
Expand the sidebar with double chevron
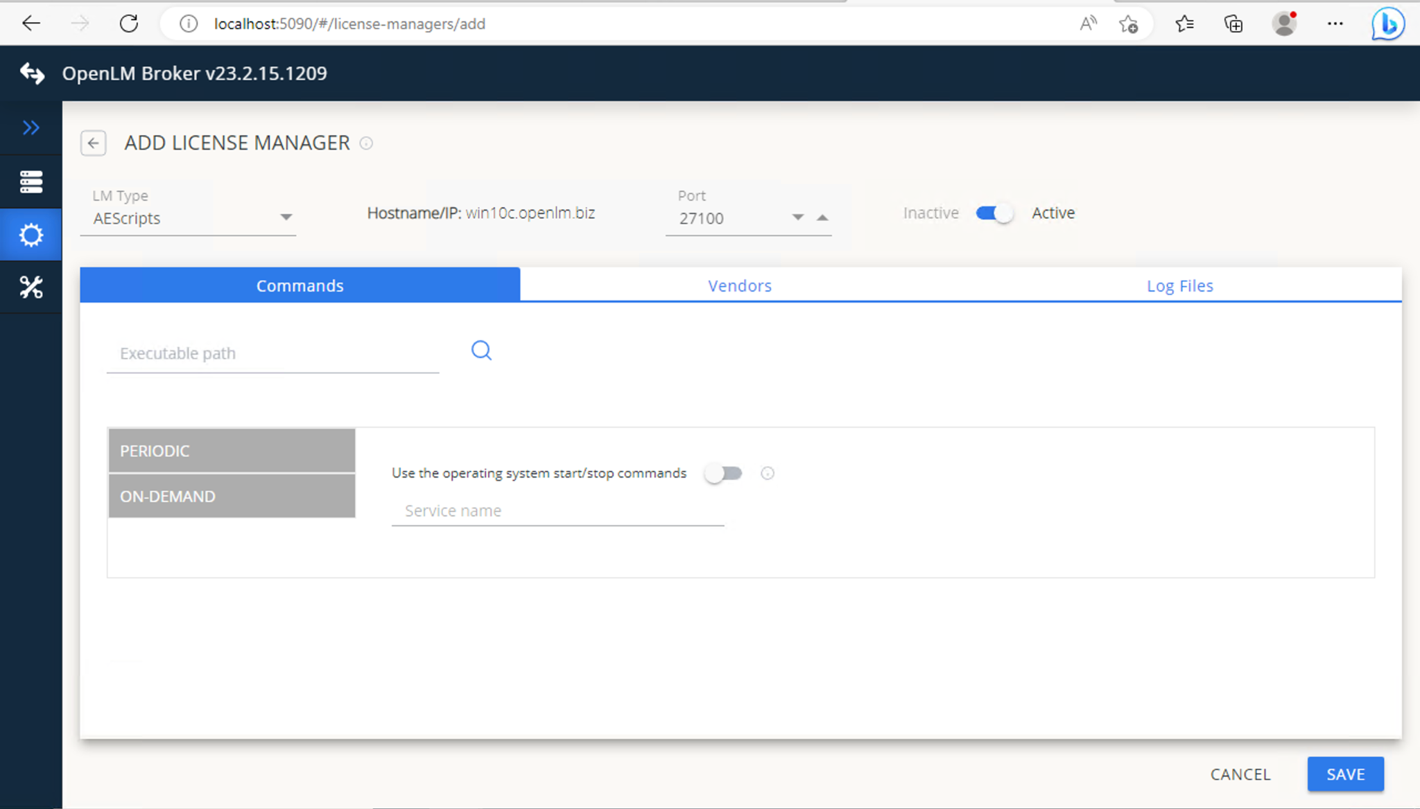[x=31, y=127]
